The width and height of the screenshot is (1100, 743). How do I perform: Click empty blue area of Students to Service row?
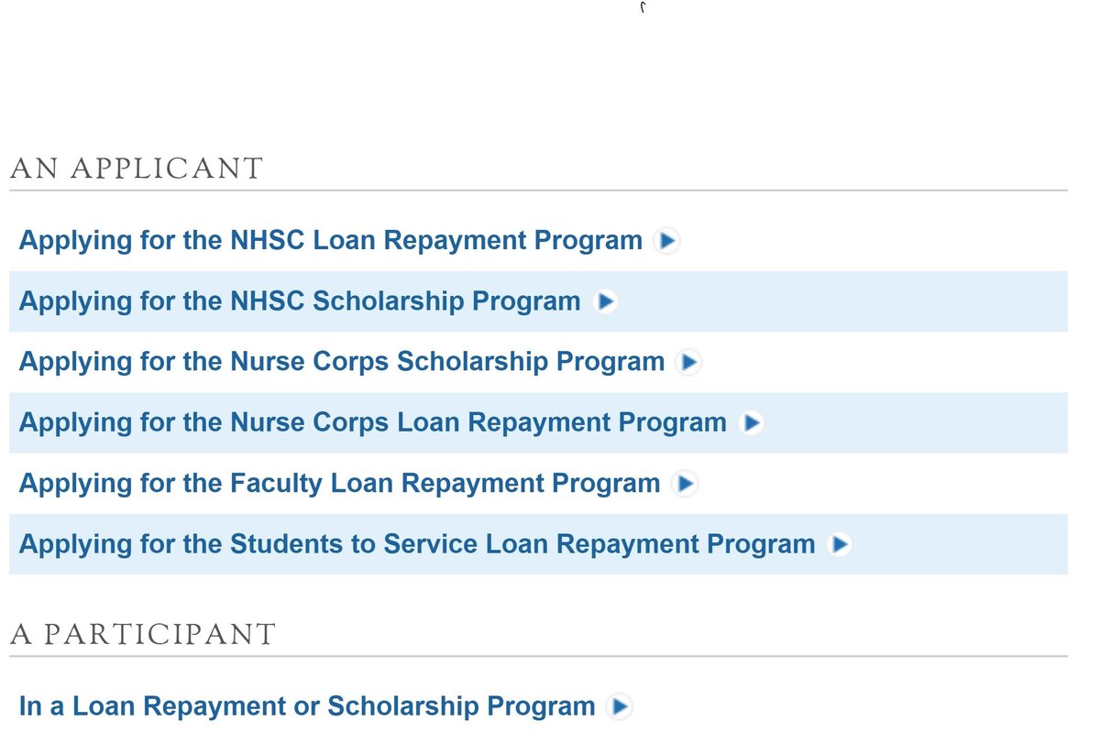tap(961, 545)
